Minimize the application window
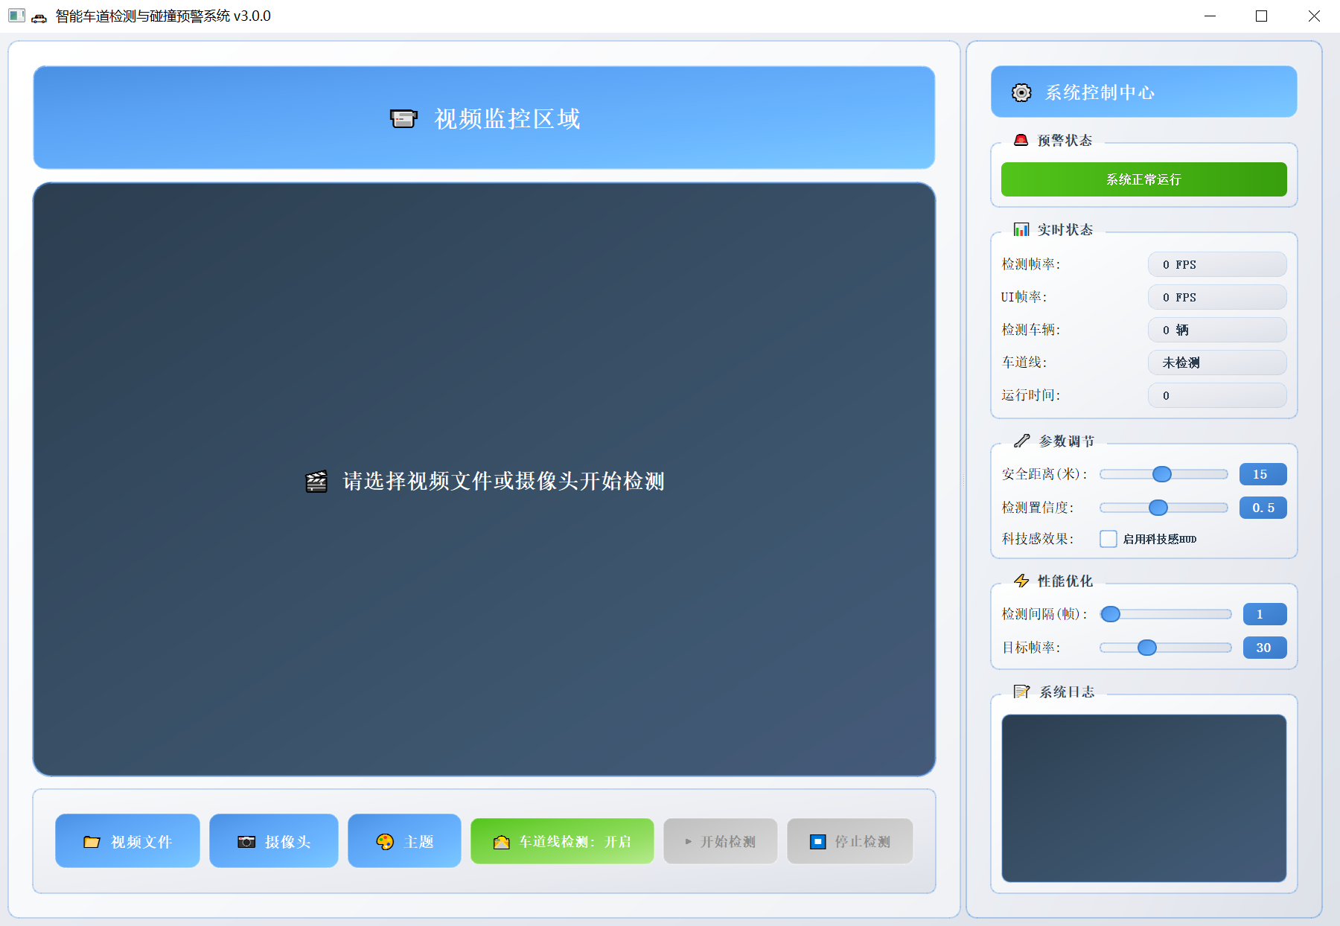Image resolution: width=1340 pixels, height=926 pixels. [x=1210, y=16]
